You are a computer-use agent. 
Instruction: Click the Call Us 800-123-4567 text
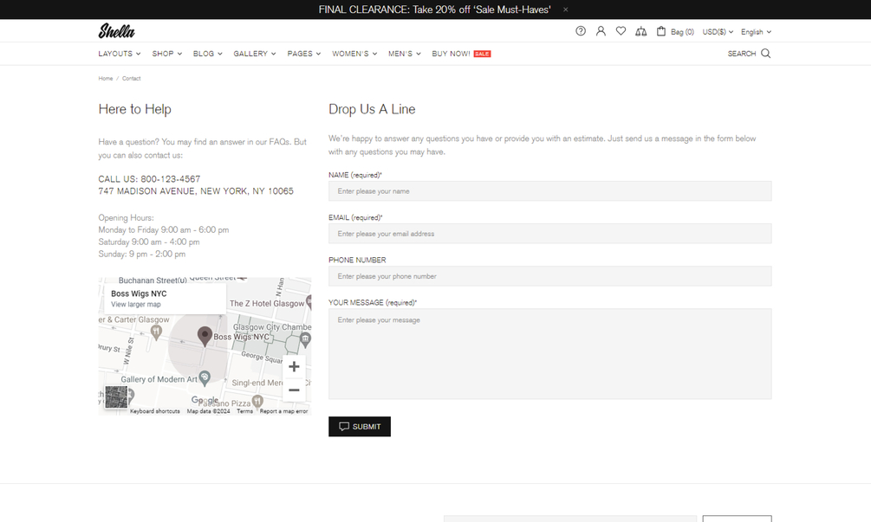click(x=149, y=179)
